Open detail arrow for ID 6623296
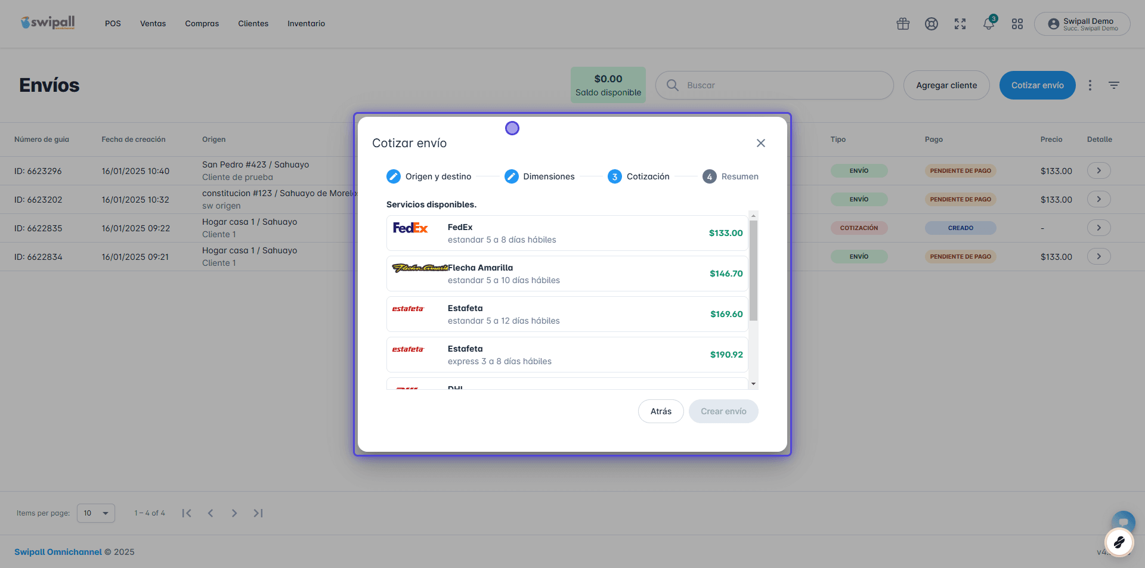Image resolution: width=1145 pixels, height=568 pixels. (x=1098, y=170)
